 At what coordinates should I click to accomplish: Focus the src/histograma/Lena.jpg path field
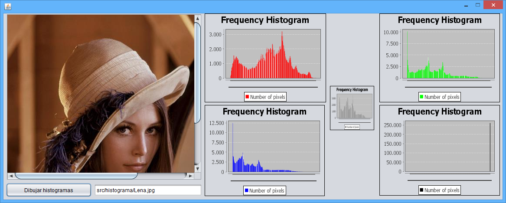(x=148, y=190)
